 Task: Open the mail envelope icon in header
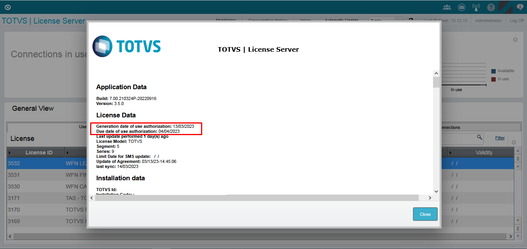(462, 7)
